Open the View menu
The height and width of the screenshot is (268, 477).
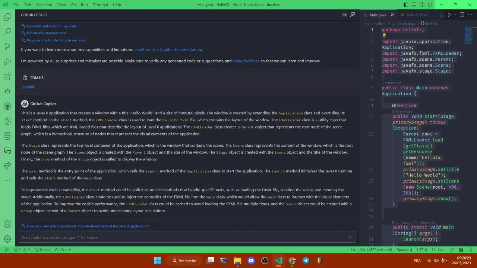[x=61, y=5]
